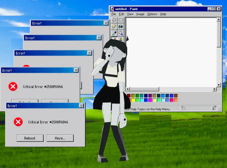
Task: Click the More... button in frontmost Error dialog
Action: pyautogui.click(x=60, y=138)
